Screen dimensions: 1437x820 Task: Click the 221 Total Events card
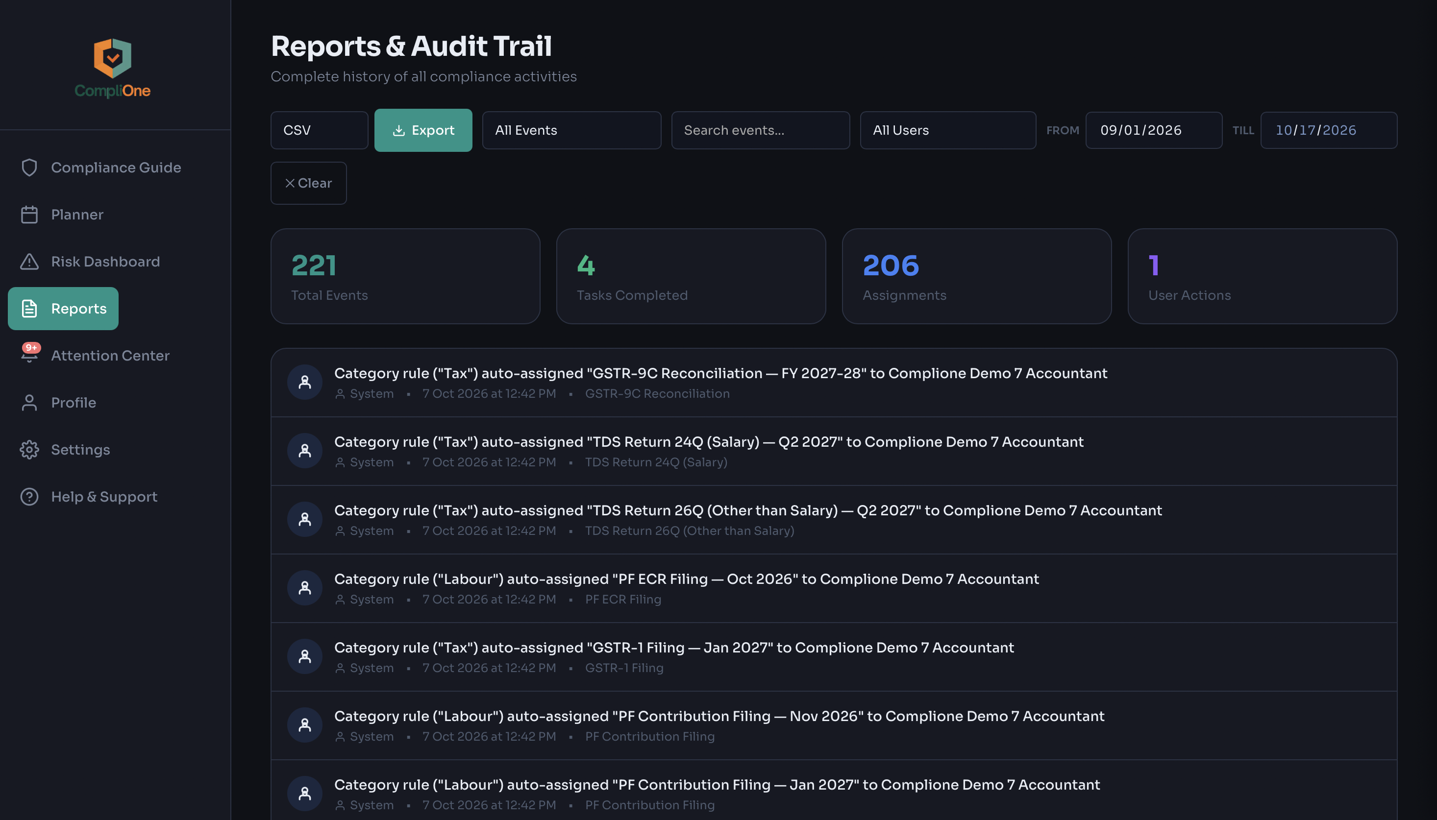click(x=406, y=277)
